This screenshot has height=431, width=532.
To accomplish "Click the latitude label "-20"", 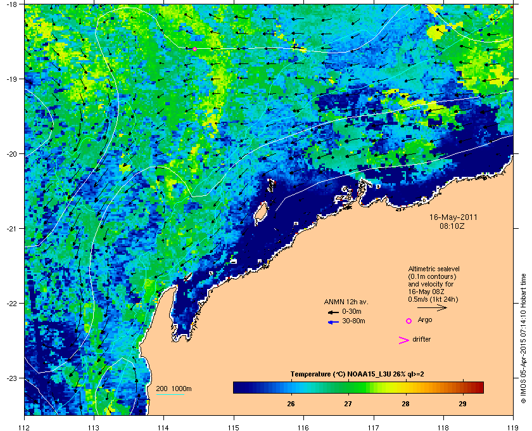I will click(11, 154).
